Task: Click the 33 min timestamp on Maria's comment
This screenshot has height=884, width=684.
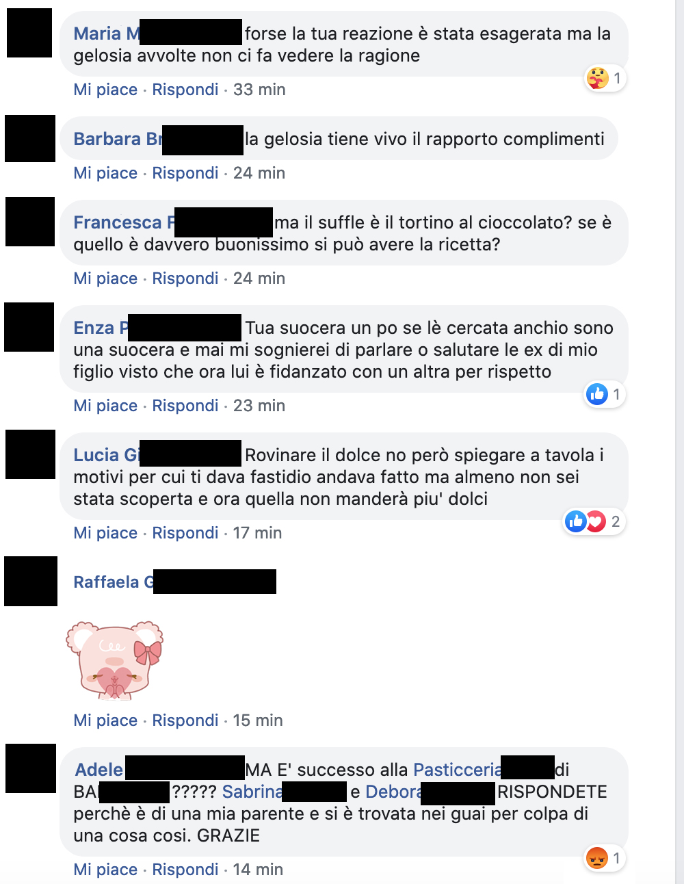Action: click(x=259, y=90)
